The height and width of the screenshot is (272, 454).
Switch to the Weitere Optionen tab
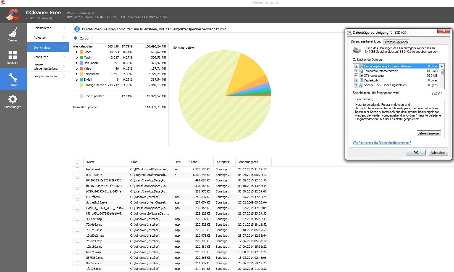pyautogui.click(x=396, y=42)
